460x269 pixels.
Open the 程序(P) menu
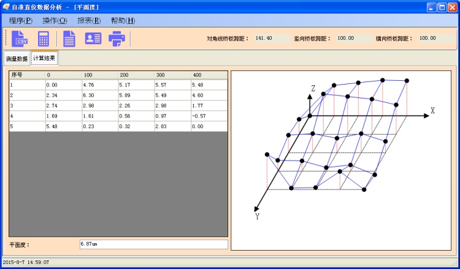click(21, 20)
